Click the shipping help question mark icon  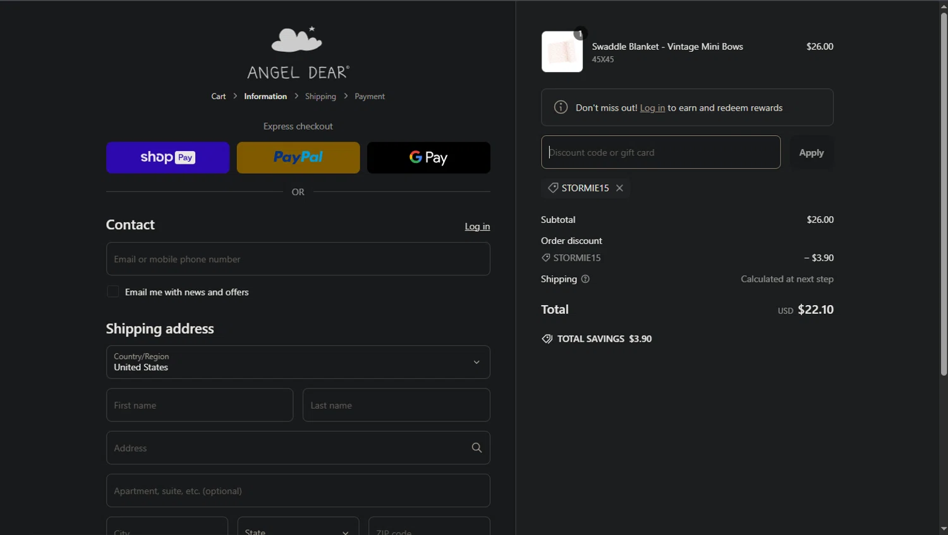[x=585, y=279]
